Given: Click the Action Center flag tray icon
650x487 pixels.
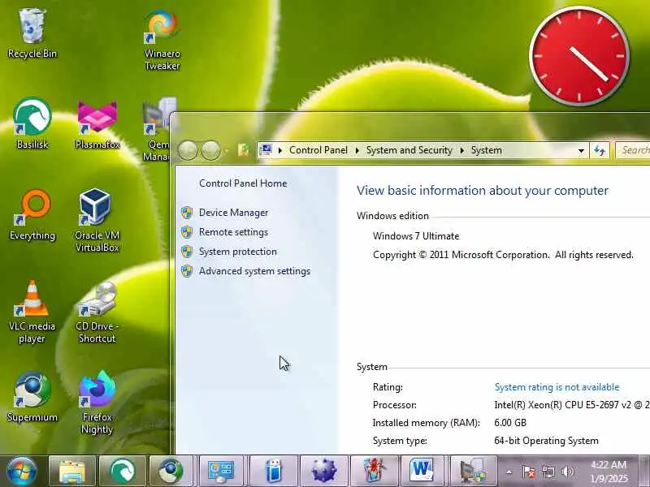Looking at the screenshot, I should [x=529, y=472].
